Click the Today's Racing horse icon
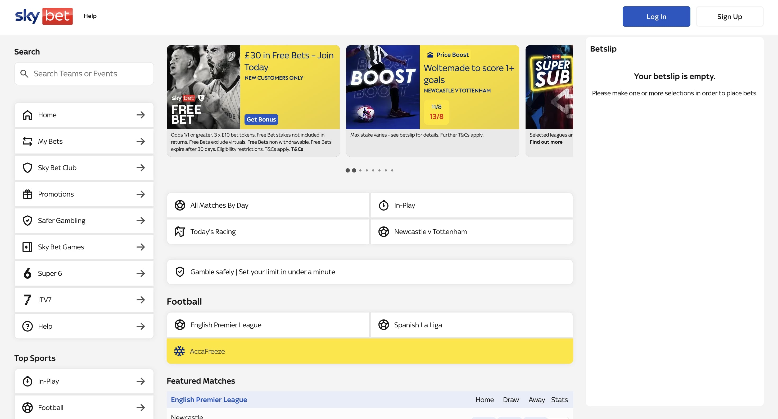Image resolution: width=778 pixels, height=419 pixels. click(180, 231)
